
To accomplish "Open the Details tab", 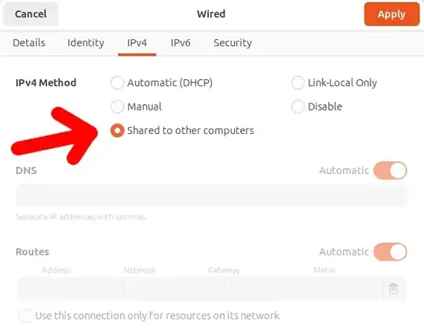I will click(x=29, y=43).
